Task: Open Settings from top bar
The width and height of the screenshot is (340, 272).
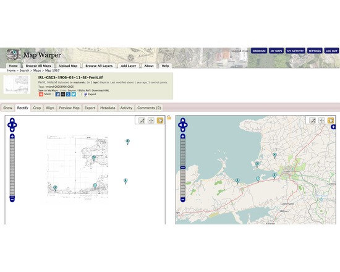Action: [315, 51]
